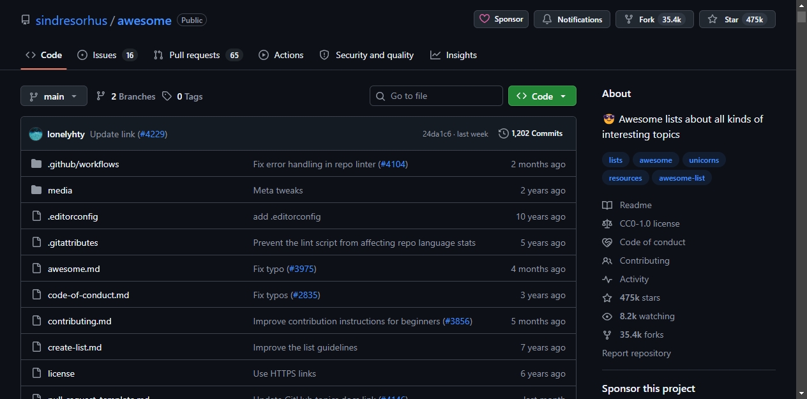
Task: Click commit message 'add .editorconfig'
Action: (287, 216)
